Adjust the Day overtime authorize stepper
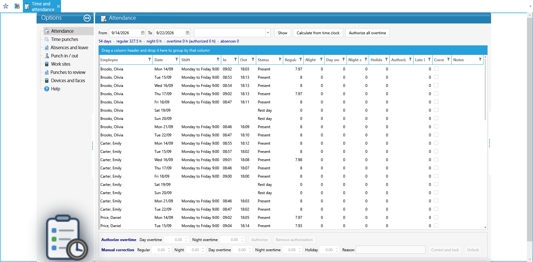The image size is (533, 262). (187, 240)
